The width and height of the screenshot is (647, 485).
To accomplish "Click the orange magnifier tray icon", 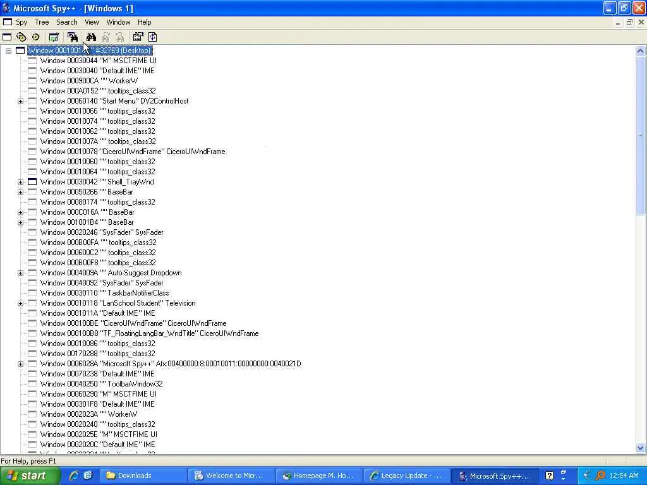I will [601, 476].
